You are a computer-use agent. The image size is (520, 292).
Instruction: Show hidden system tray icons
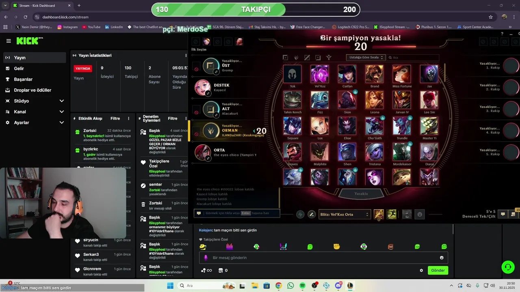tap(451, 286)
